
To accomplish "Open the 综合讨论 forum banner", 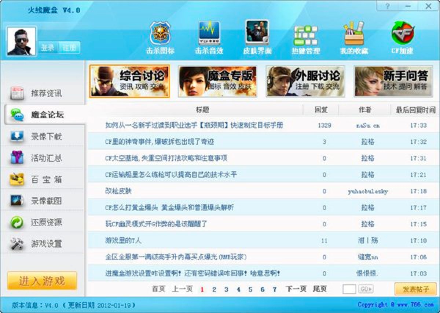I will click(129, 81).
